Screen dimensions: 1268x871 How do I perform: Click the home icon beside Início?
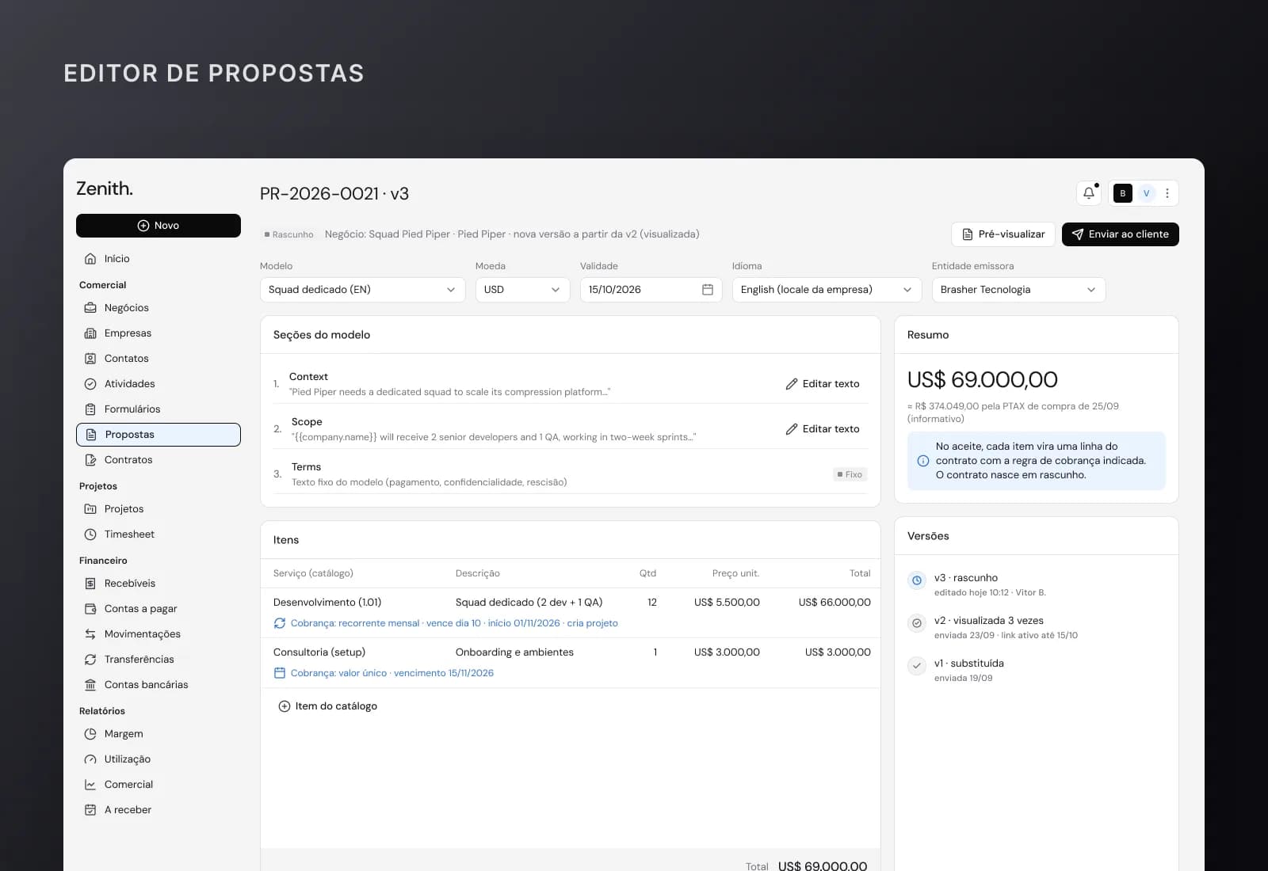[90, 259]
